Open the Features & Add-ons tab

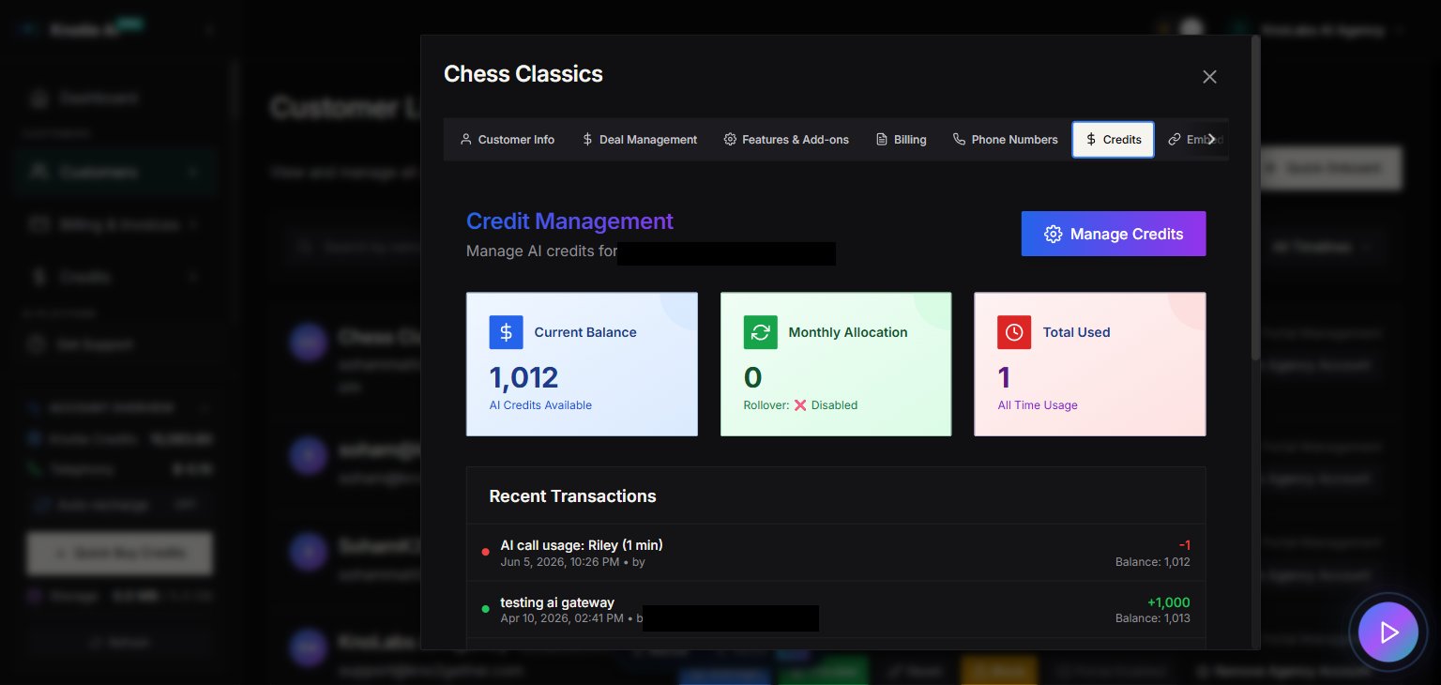(x=786, y=140)
